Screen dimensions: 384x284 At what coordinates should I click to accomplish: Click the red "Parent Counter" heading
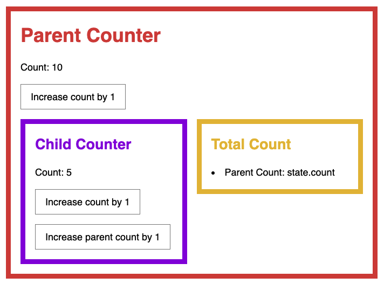(x=91, y=36)
